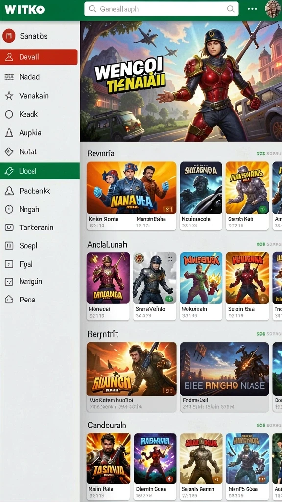Click the person icon beside Devall

click(9, 57)
